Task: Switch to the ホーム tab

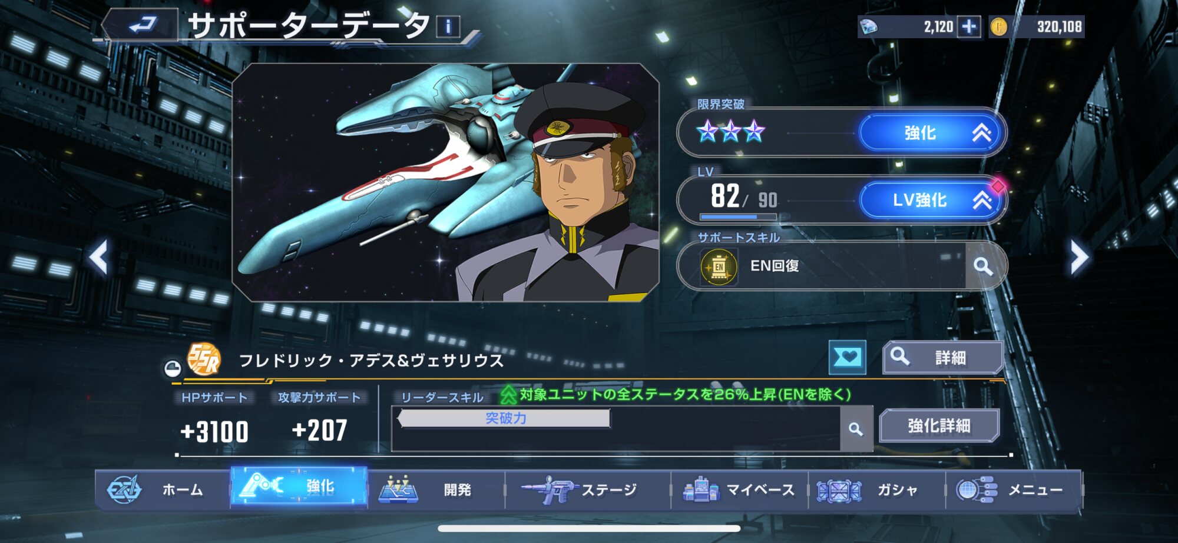Action: [163, 489]
